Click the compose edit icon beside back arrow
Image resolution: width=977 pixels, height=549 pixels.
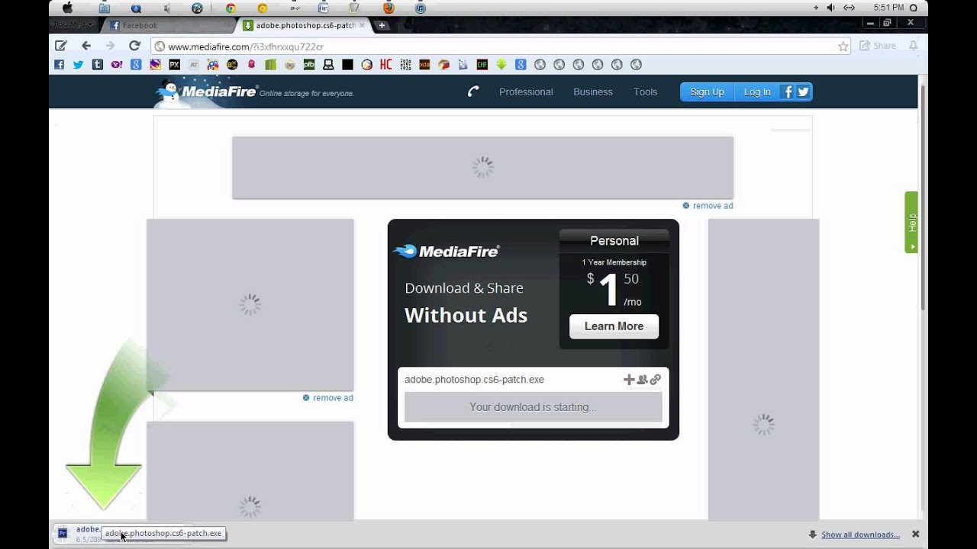[x=61, y=46]
